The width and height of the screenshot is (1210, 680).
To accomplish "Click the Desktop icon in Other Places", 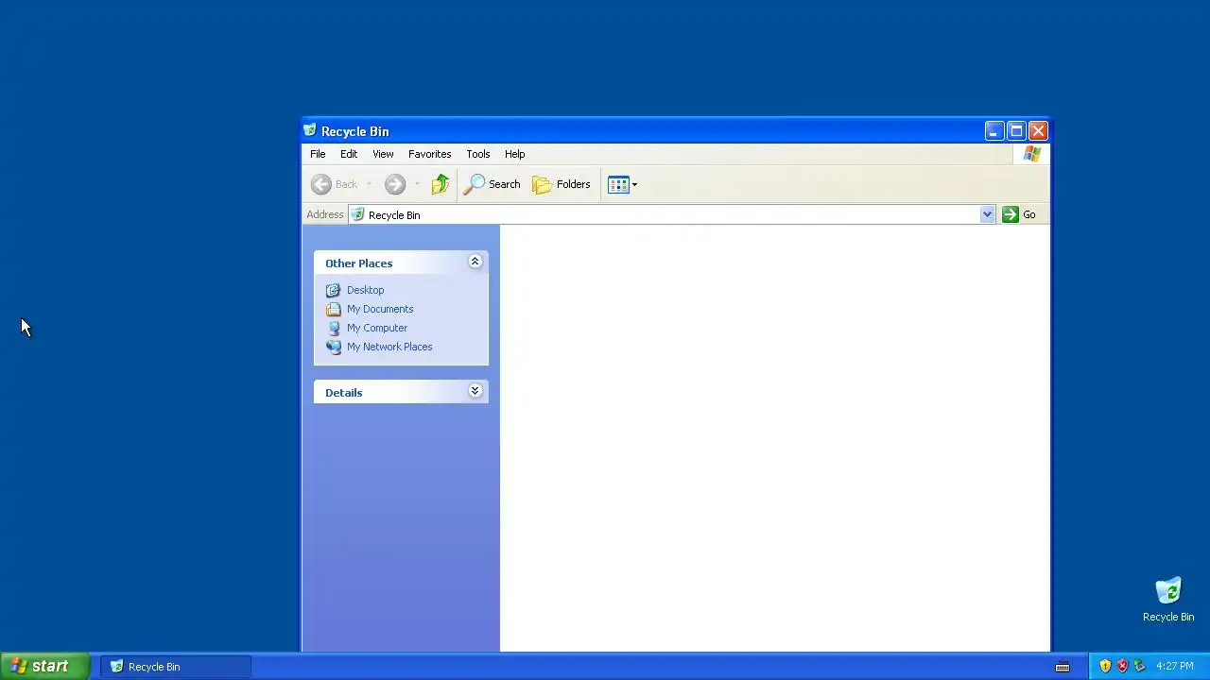I will (x=333, y=290).
